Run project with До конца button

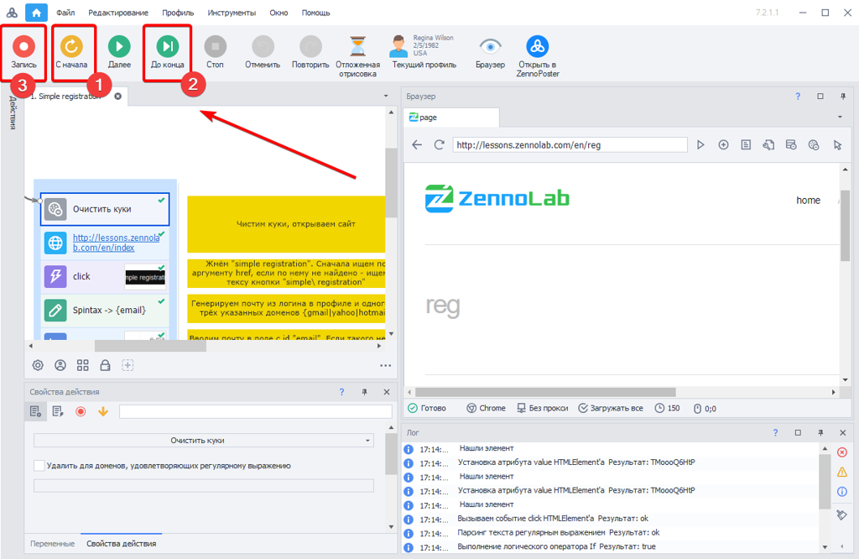coord(167,47)
